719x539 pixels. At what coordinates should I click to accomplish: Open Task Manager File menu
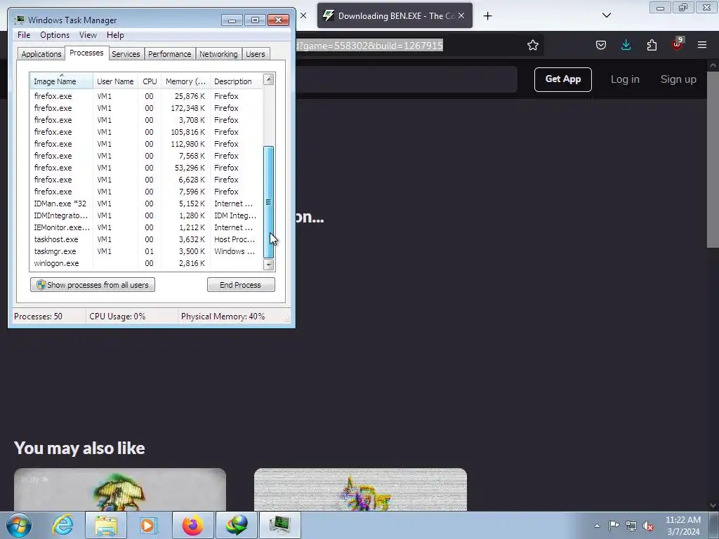(24, 35)
